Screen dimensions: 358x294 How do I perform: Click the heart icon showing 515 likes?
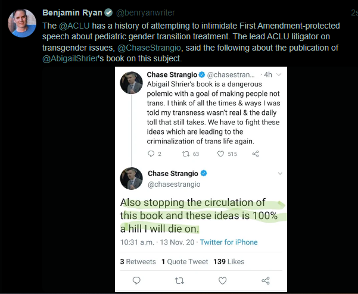coord(220,154)
